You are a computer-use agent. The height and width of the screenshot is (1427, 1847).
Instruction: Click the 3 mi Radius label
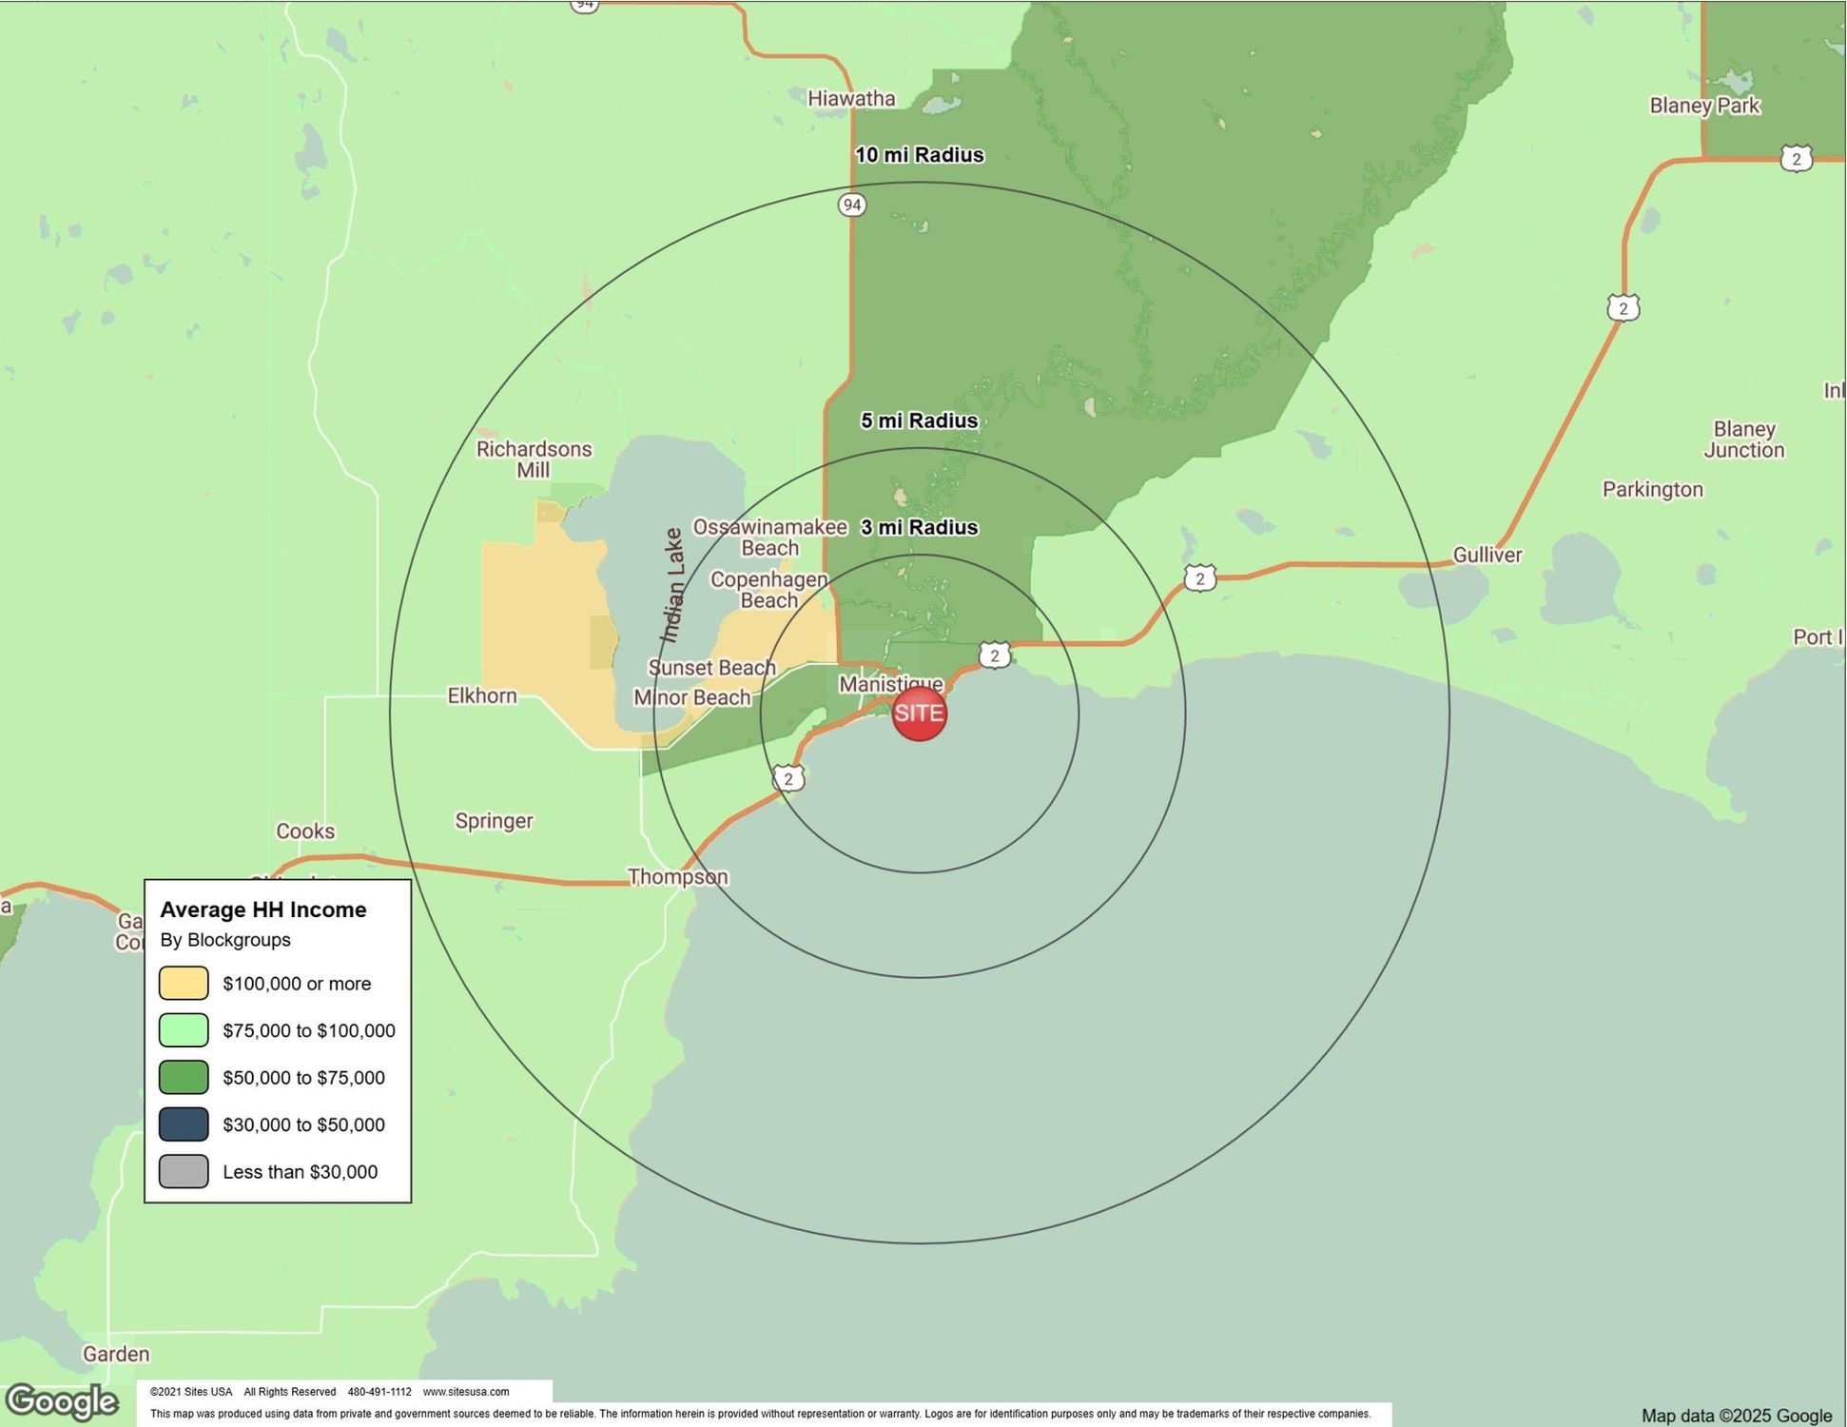pos(919,527)
